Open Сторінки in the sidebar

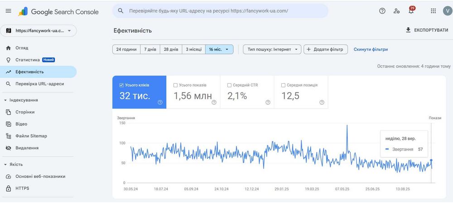point(38,112)
